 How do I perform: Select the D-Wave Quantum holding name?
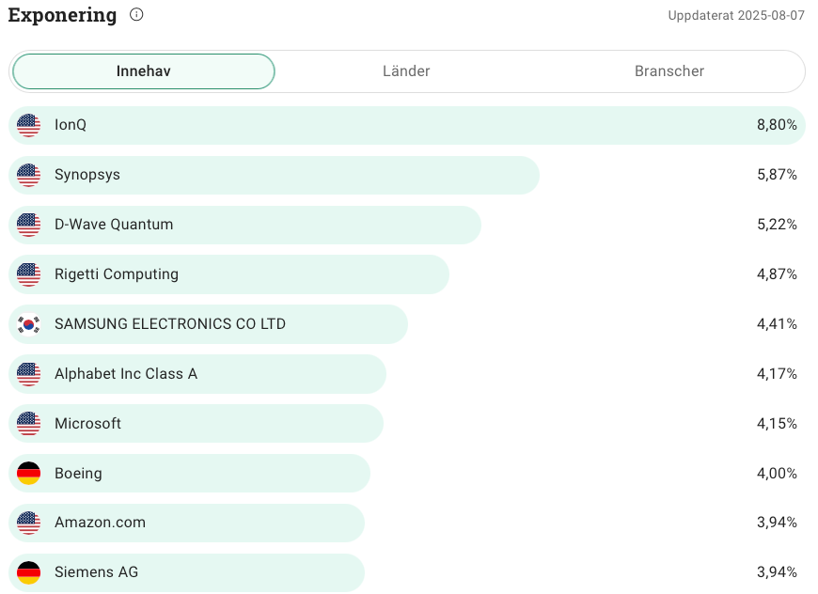114,225
